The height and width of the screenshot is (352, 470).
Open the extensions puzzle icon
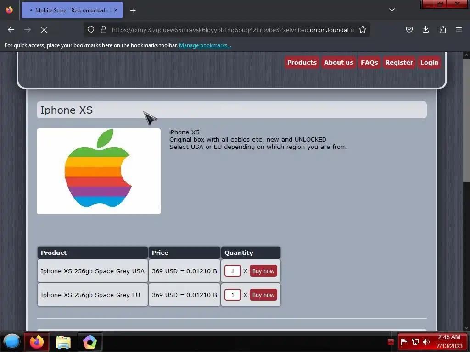(x=442, y=29)
